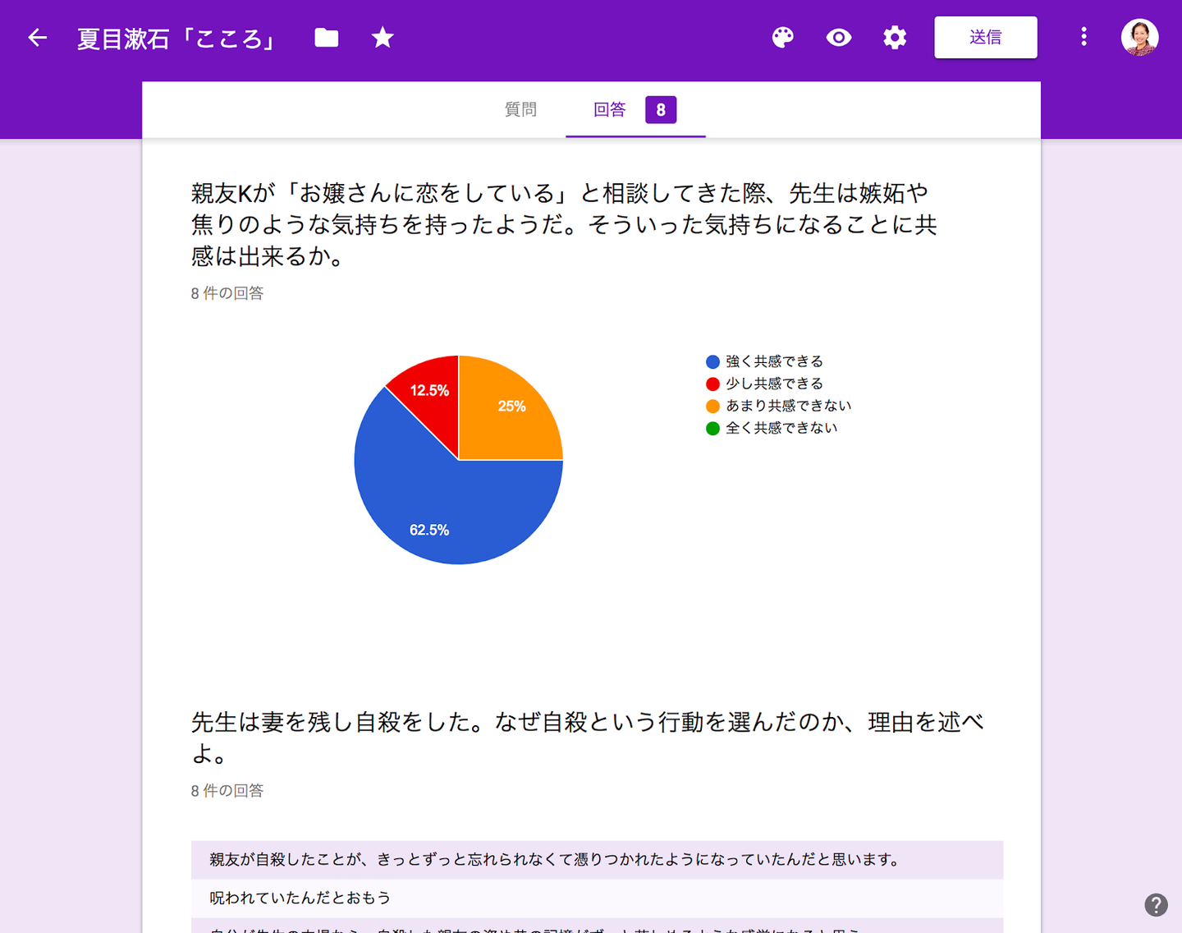Click the second question's 8 件の回答 count

pos(227,791)
